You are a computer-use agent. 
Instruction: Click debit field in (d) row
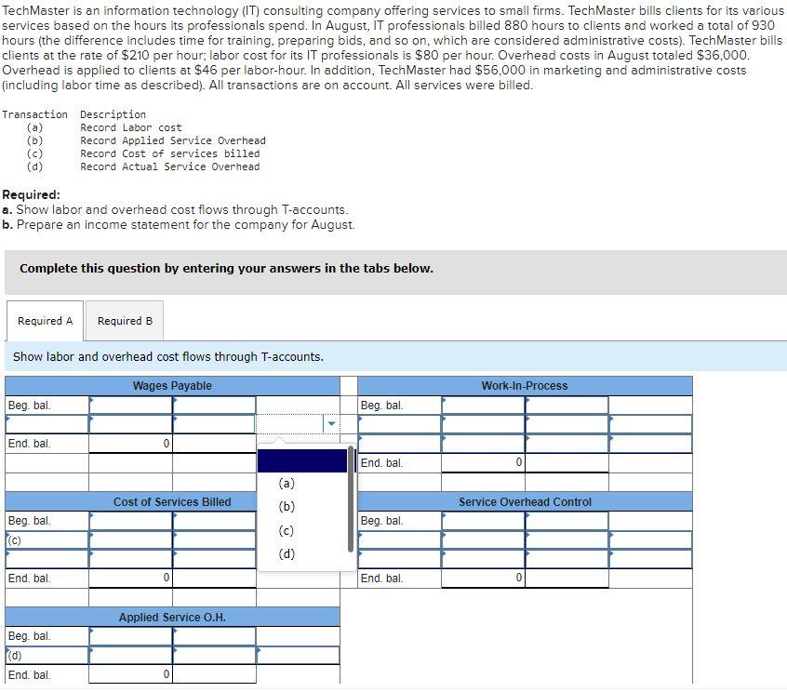130,656
